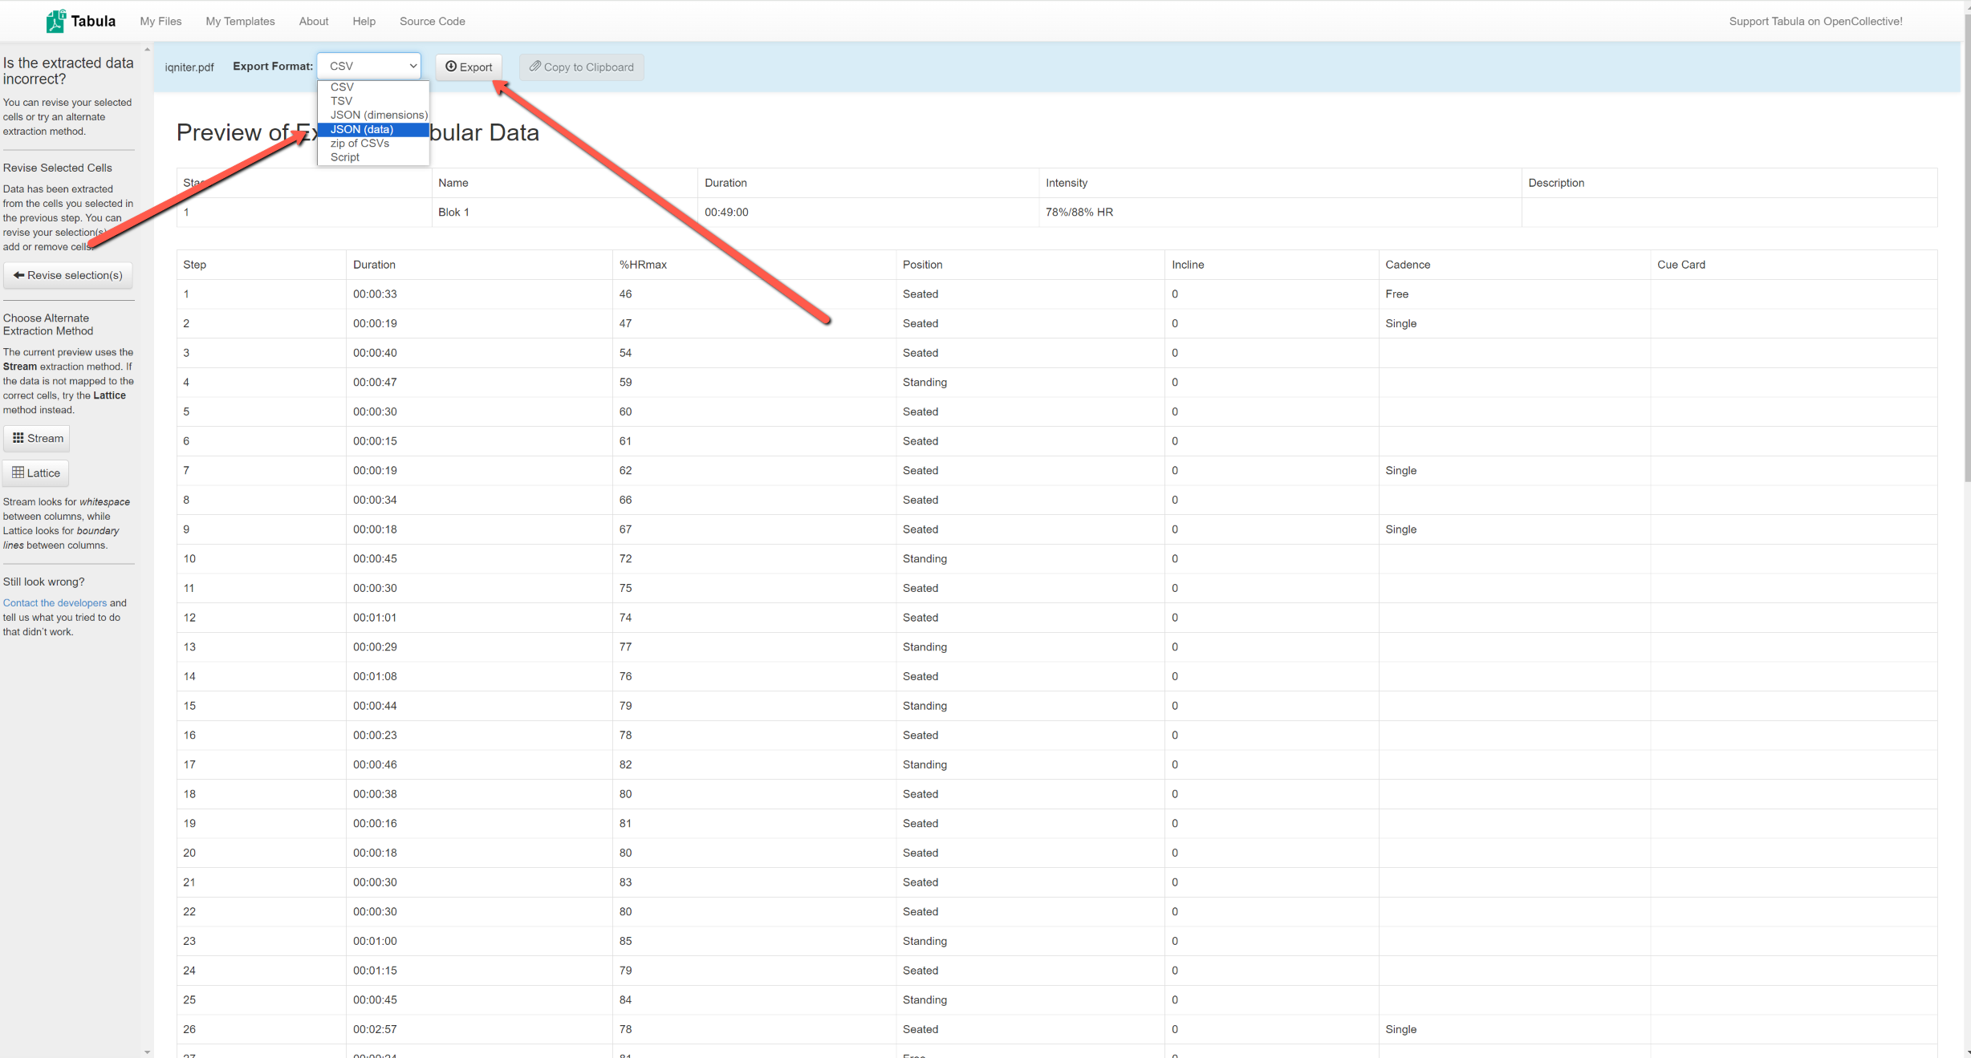Click the Export button
The height and width of the screenshot is (1058, 1971).
click(x=469, y=67)
